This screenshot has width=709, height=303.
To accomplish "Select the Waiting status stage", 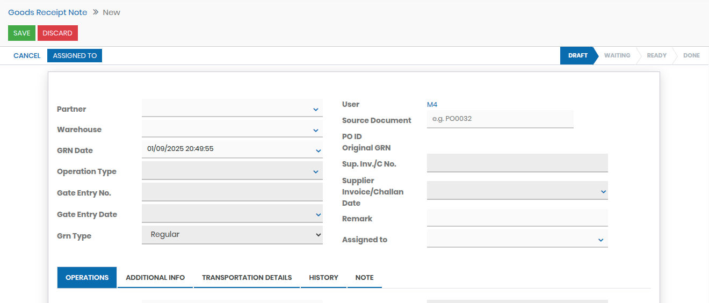I will [x=617, y=56].
